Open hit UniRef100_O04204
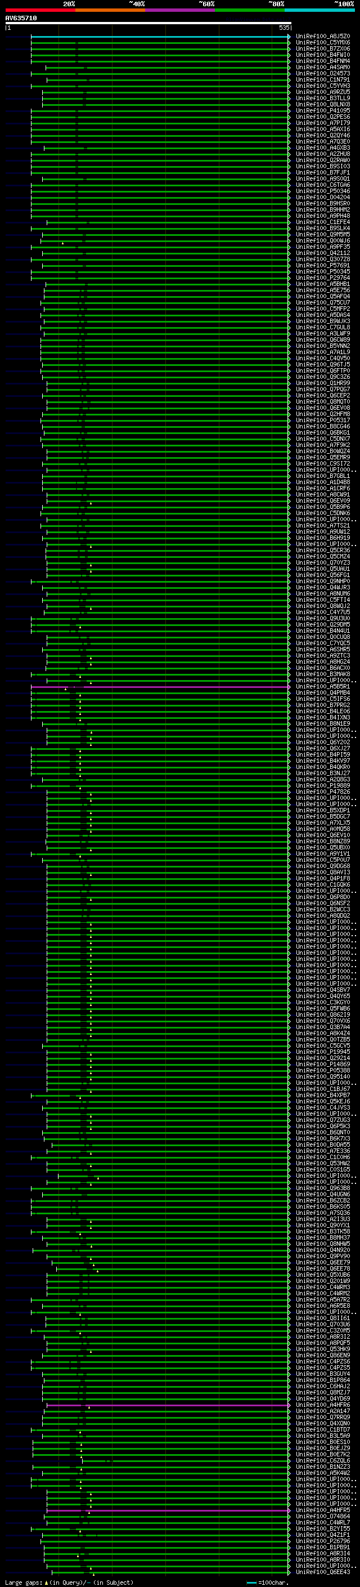Image resolution: width=360 pixels, height=1587 pixels. (323, 197)
